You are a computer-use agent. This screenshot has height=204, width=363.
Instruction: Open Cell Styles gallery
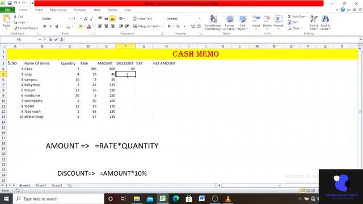point(242,23)
